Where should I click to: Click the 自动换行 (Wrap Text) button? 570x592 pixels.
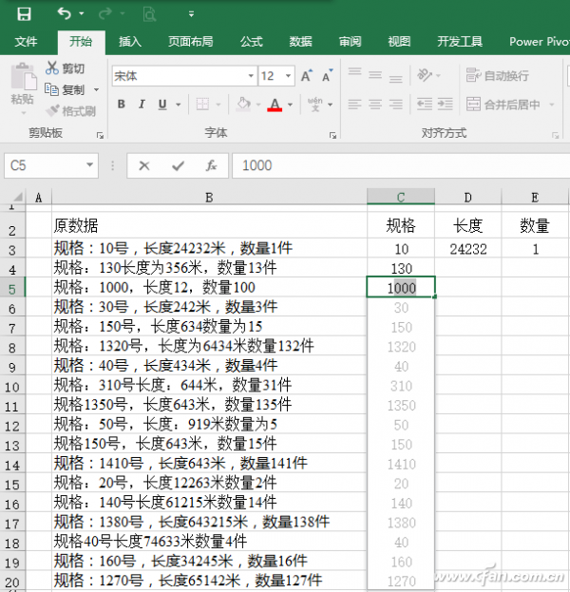click(498, 76)
